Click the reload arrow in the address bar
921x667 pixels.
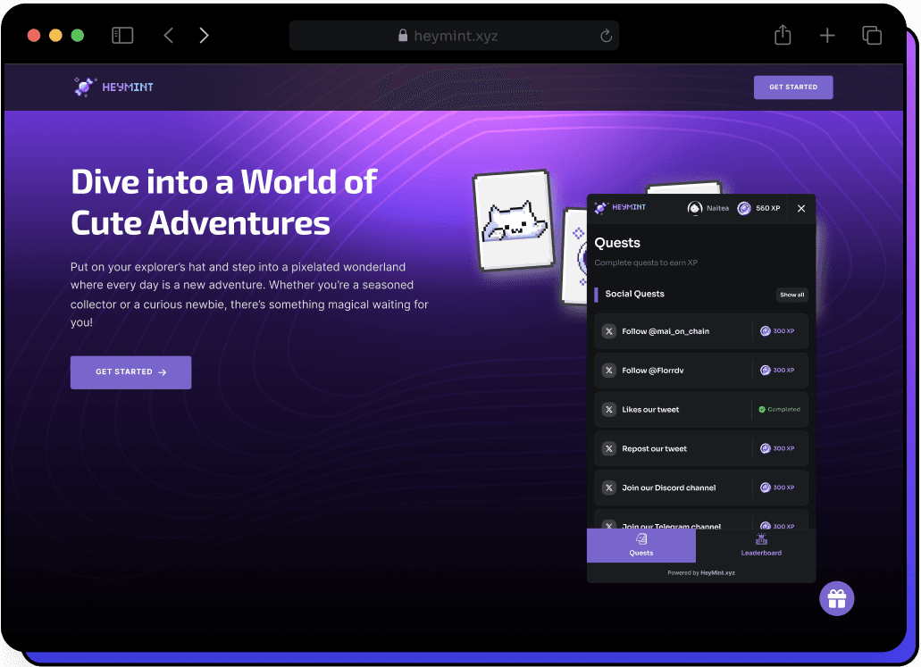click(605, 36)
